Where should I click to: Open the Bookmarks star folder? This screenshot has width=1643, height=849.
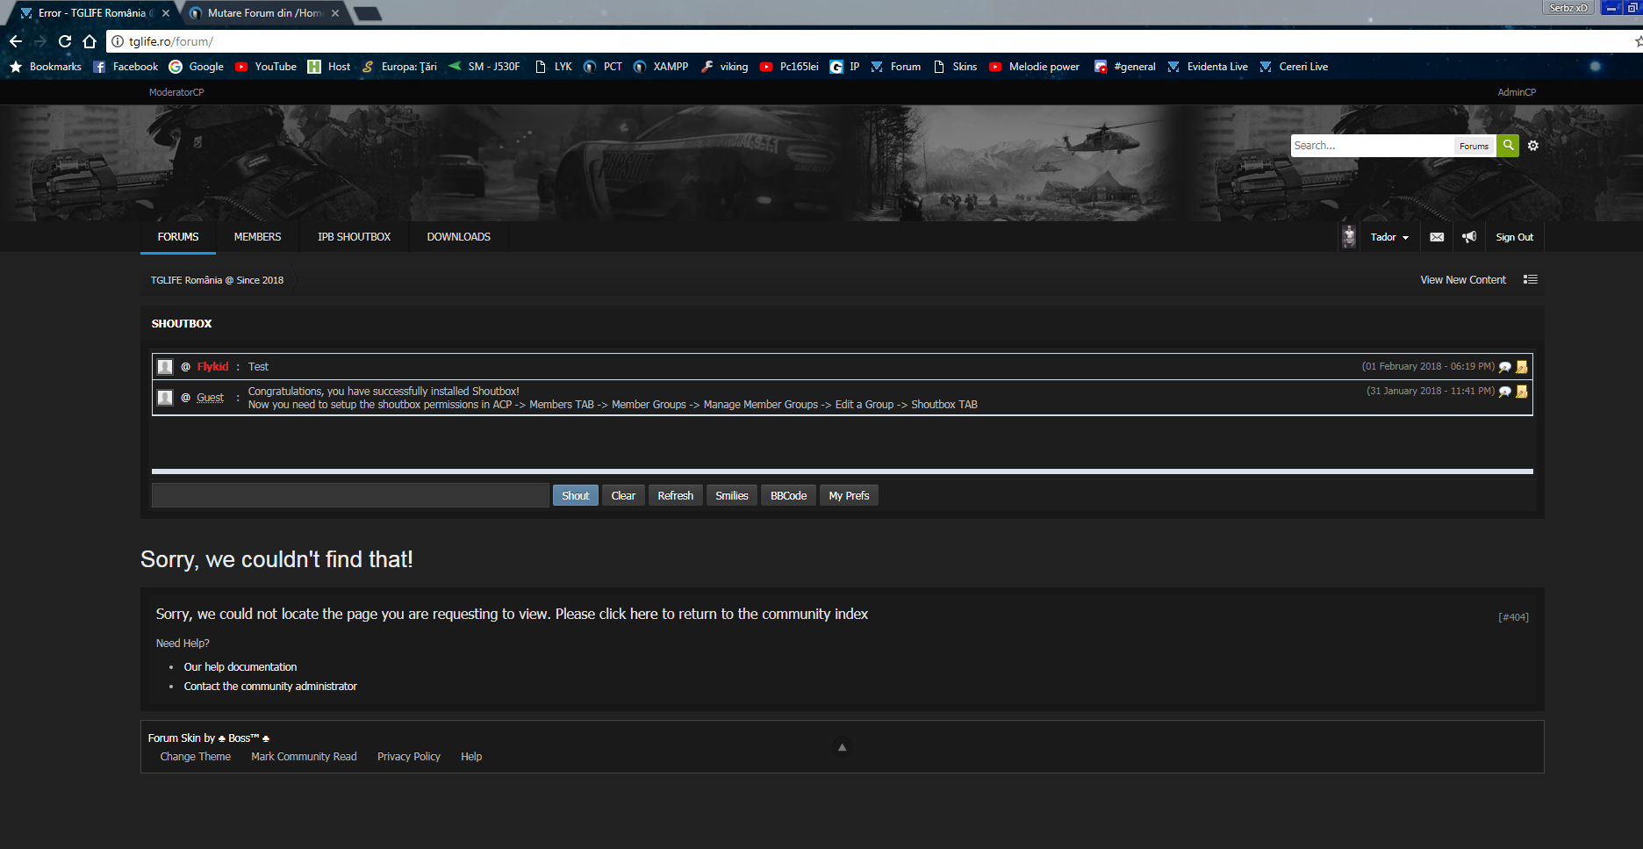46,67
